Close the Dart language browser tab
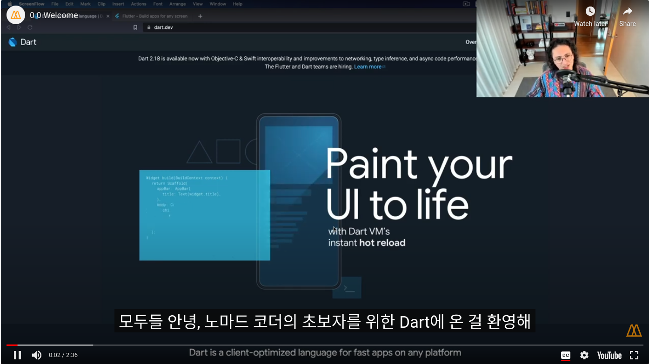Image resolution: width=649 pixels, height=364 pixels. click(108, 16)
